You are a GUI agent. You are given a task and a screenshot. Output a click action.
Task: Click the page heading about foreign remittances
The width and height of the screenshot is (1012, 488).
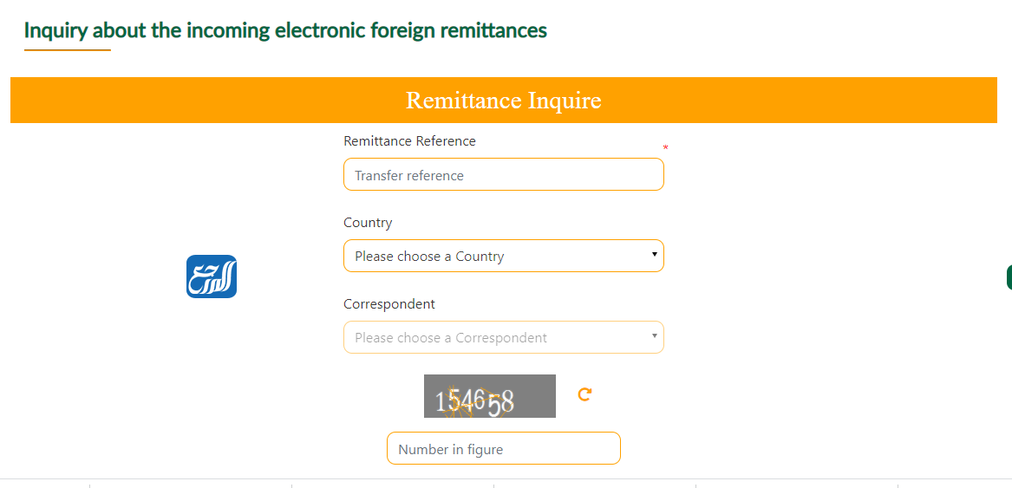click(x=285, y=30)
